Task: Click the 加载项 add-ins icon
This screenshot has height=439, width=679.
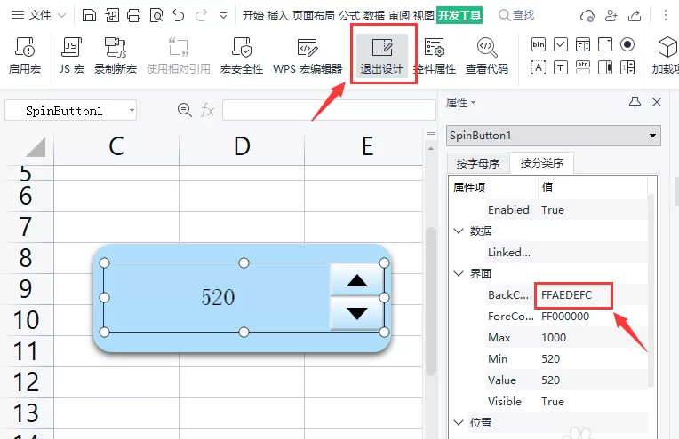Action: point(666,55)
